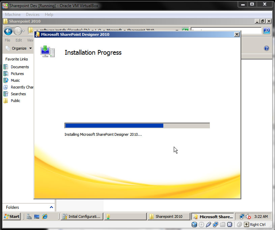Launch Internet Explorer from quick launch
The height and width of the screenshot is (230, 275).
45,216
